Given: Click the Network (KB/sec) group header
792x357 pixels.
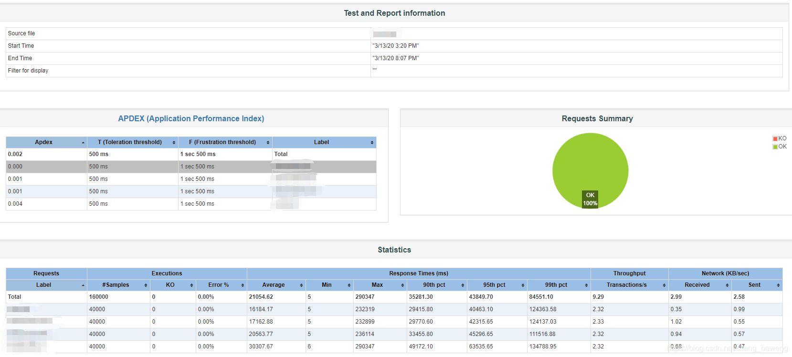Looking at the screenshot, I should pyautogui.click(x=726, y=273).
